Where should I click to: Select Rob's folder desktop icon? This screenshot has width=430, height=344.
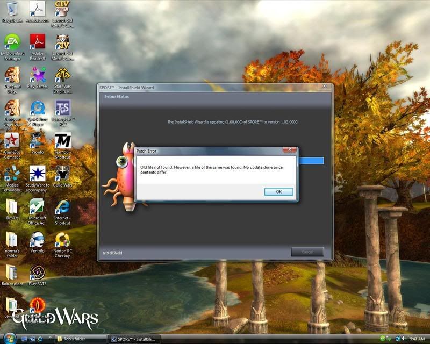click(12, 276)
